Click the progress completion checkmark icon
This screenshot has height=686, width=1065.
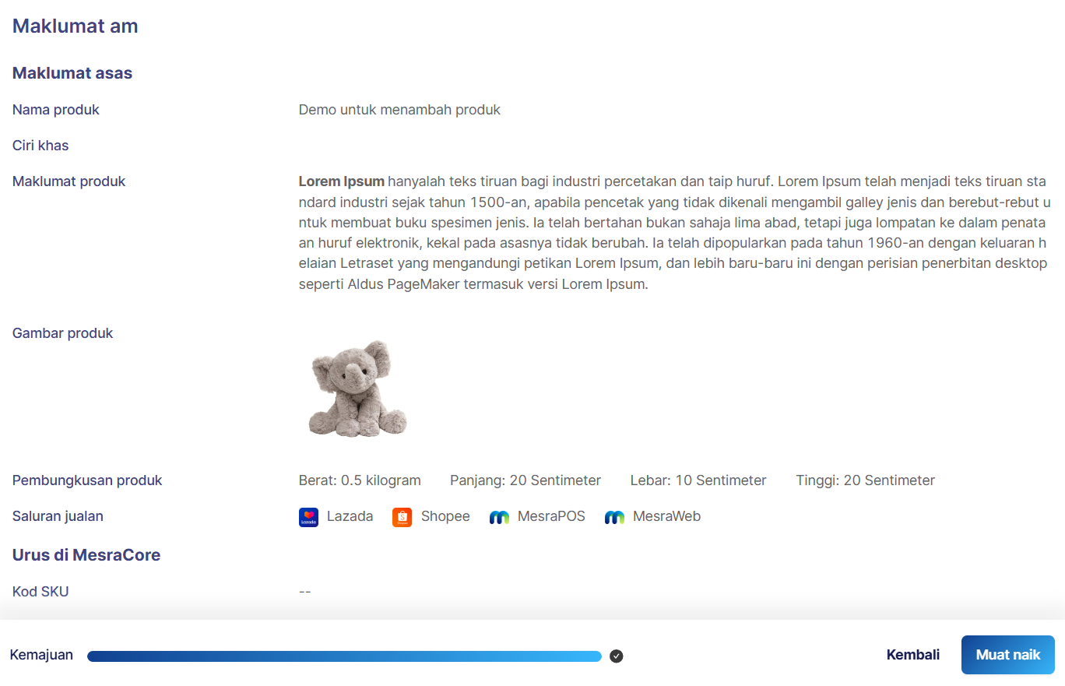pos(617,656)
